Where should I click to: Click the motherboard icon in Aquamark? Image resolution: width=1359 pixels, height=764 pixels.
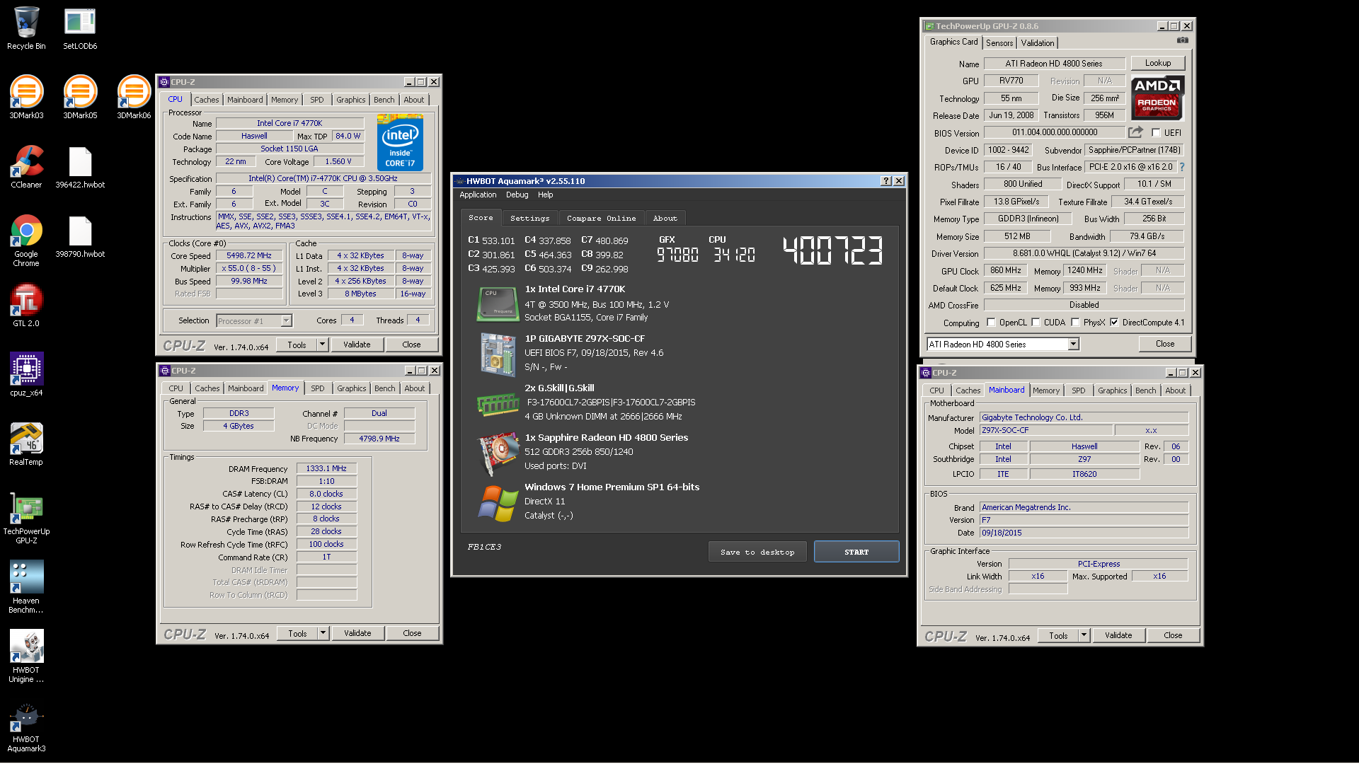pyautogui.click(x=498, y=354)
